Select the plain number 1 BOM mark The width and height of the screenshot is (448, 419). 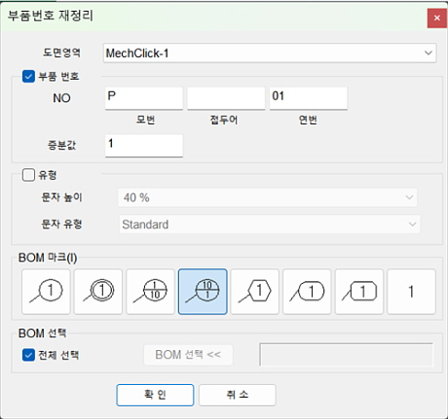tap(411, 292)
